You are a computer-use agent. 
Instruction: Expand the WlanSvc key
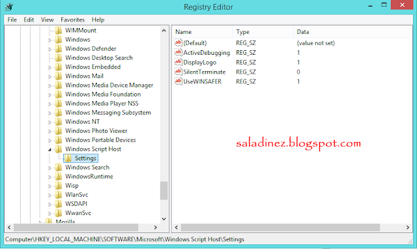point(50,196)
